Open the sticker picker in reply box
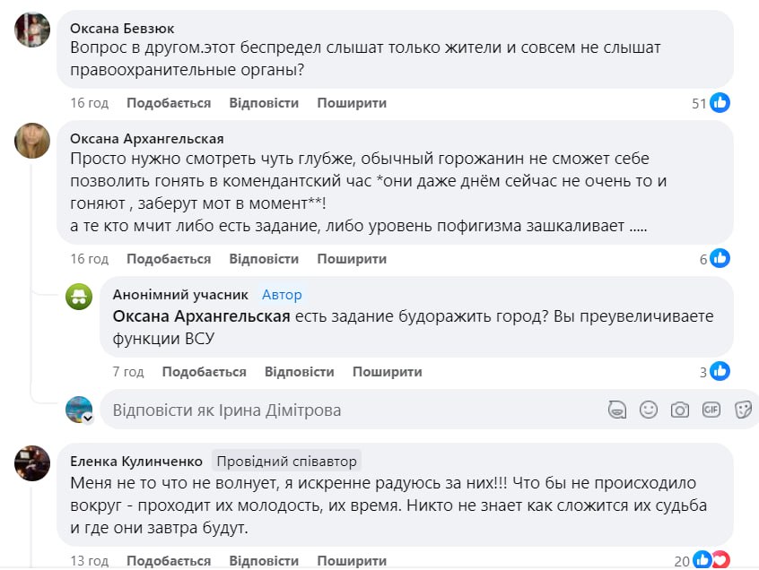The width and height of the screenshot is (759, 570). pos(743,410)
